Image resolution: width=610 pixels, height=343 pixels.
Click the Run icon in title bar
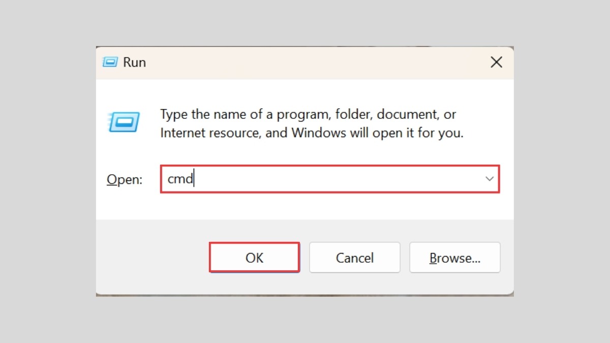110,63
